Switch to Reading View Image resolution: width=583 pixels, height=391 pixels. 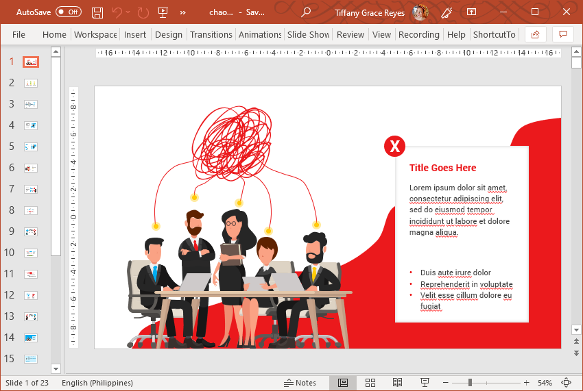(397, 383)
